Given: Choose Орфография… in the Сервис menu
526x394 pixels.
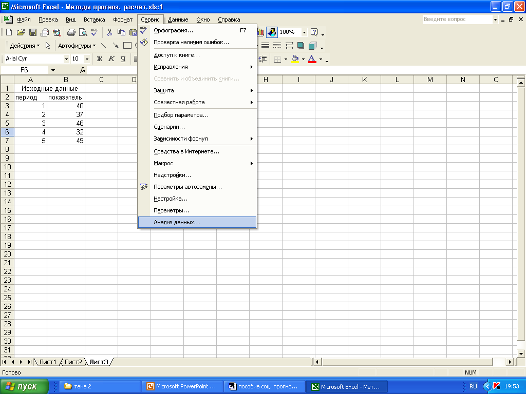Looking at the screenshot, I should click(x=197, y=30).
